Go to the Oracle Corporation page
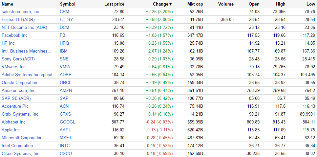Viewport: 317px width, 157px height. pos(19,82)
